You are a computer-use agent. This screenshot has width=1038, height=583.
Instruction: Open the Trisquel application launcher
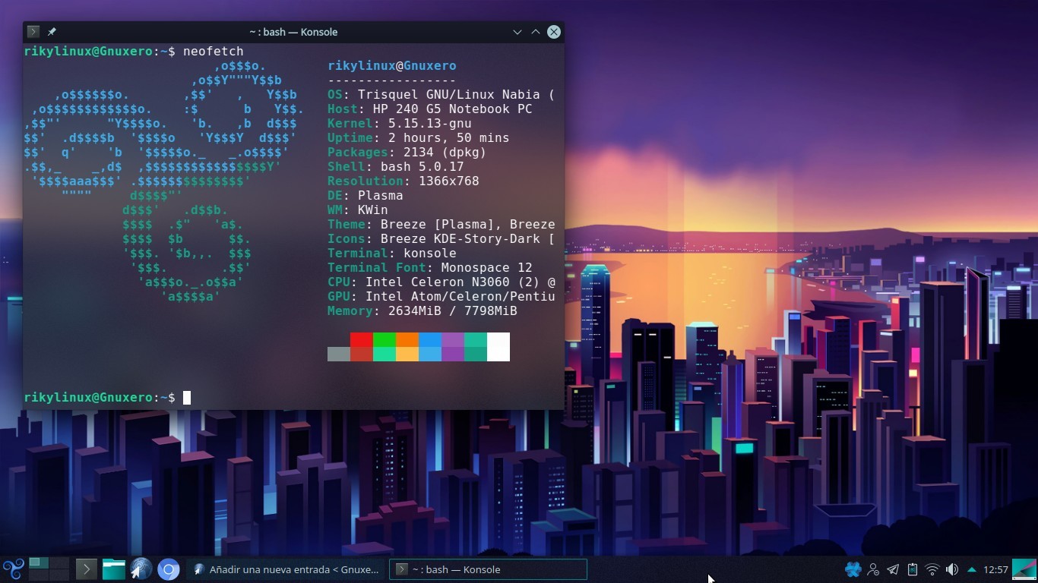(x=13, y=569)
